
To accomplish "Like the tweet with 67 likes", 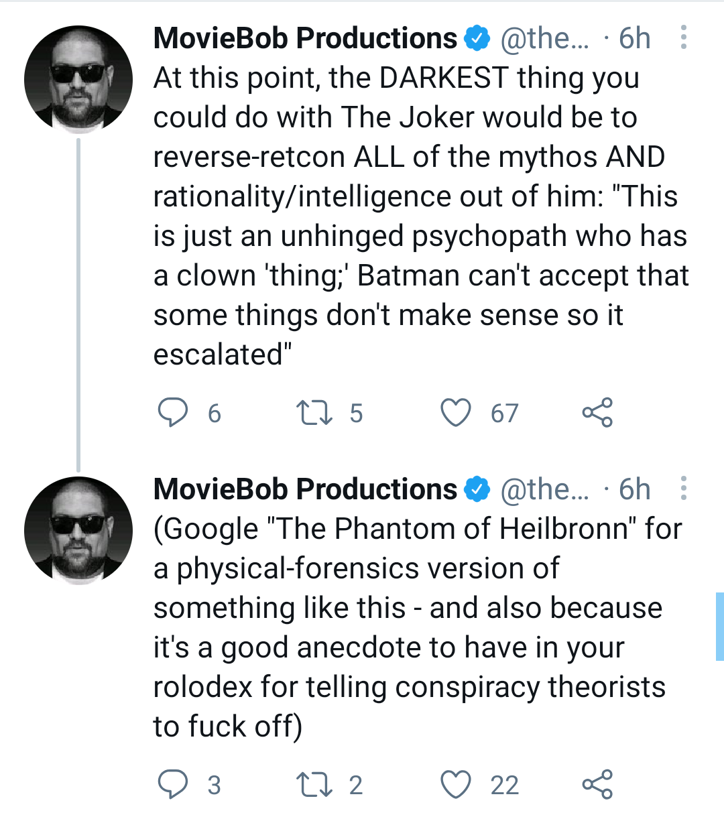I will [x=456, y=413].
